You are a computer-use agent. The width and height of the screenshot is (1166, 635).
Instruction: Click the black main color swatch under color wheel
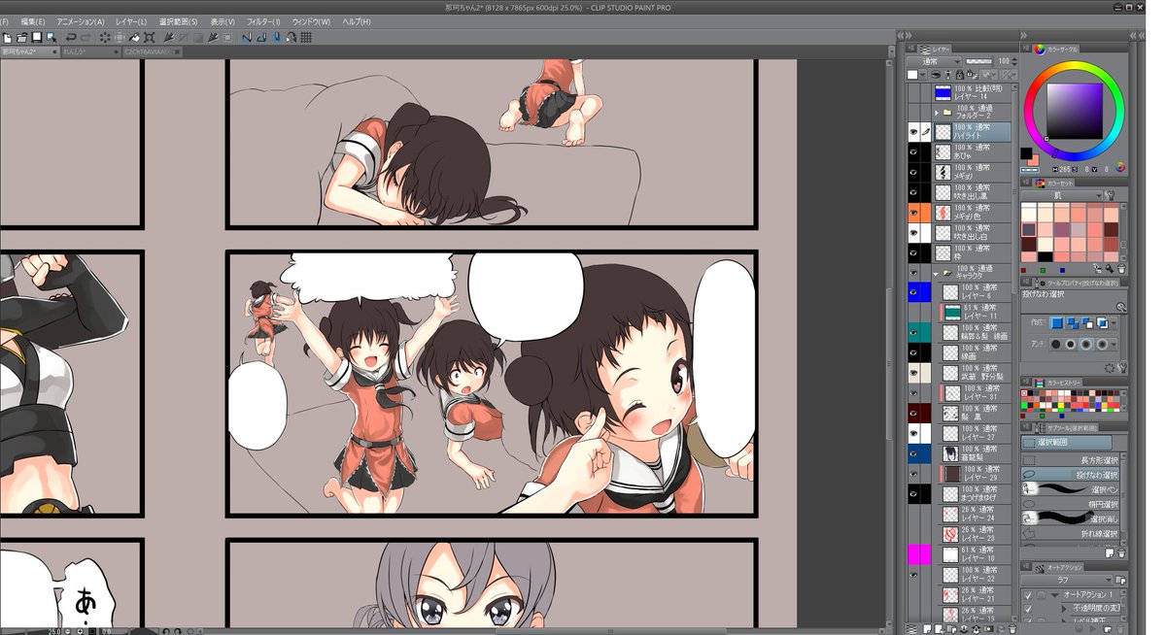[x=1026, y=152]
